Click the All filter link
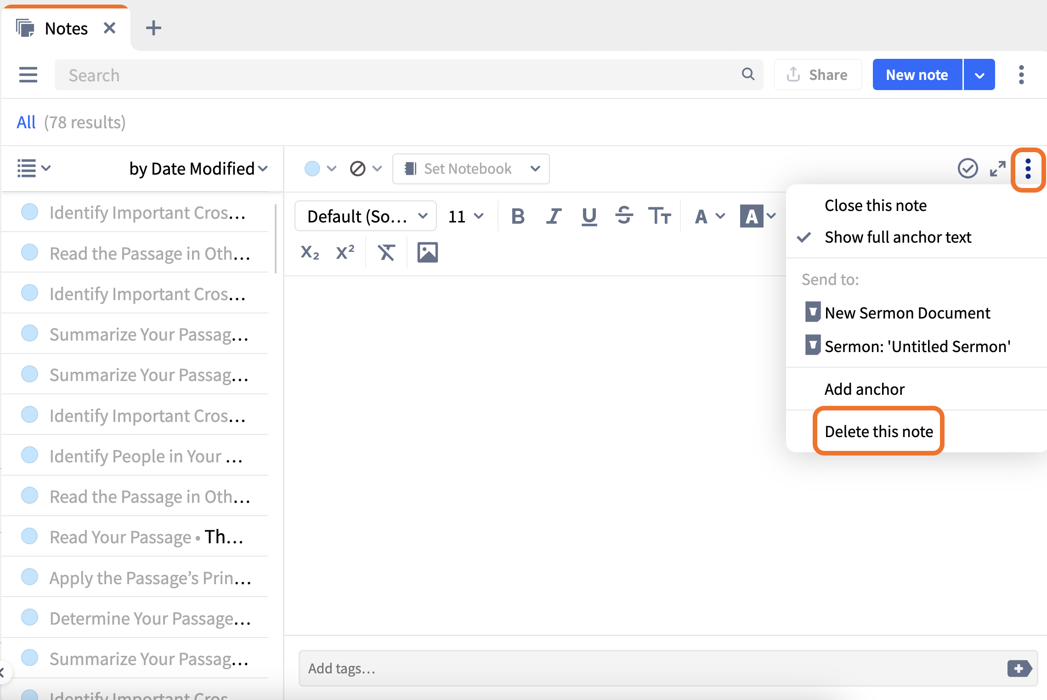The image size is (1047, 700). pyautogui.click(x=26, y=122)
